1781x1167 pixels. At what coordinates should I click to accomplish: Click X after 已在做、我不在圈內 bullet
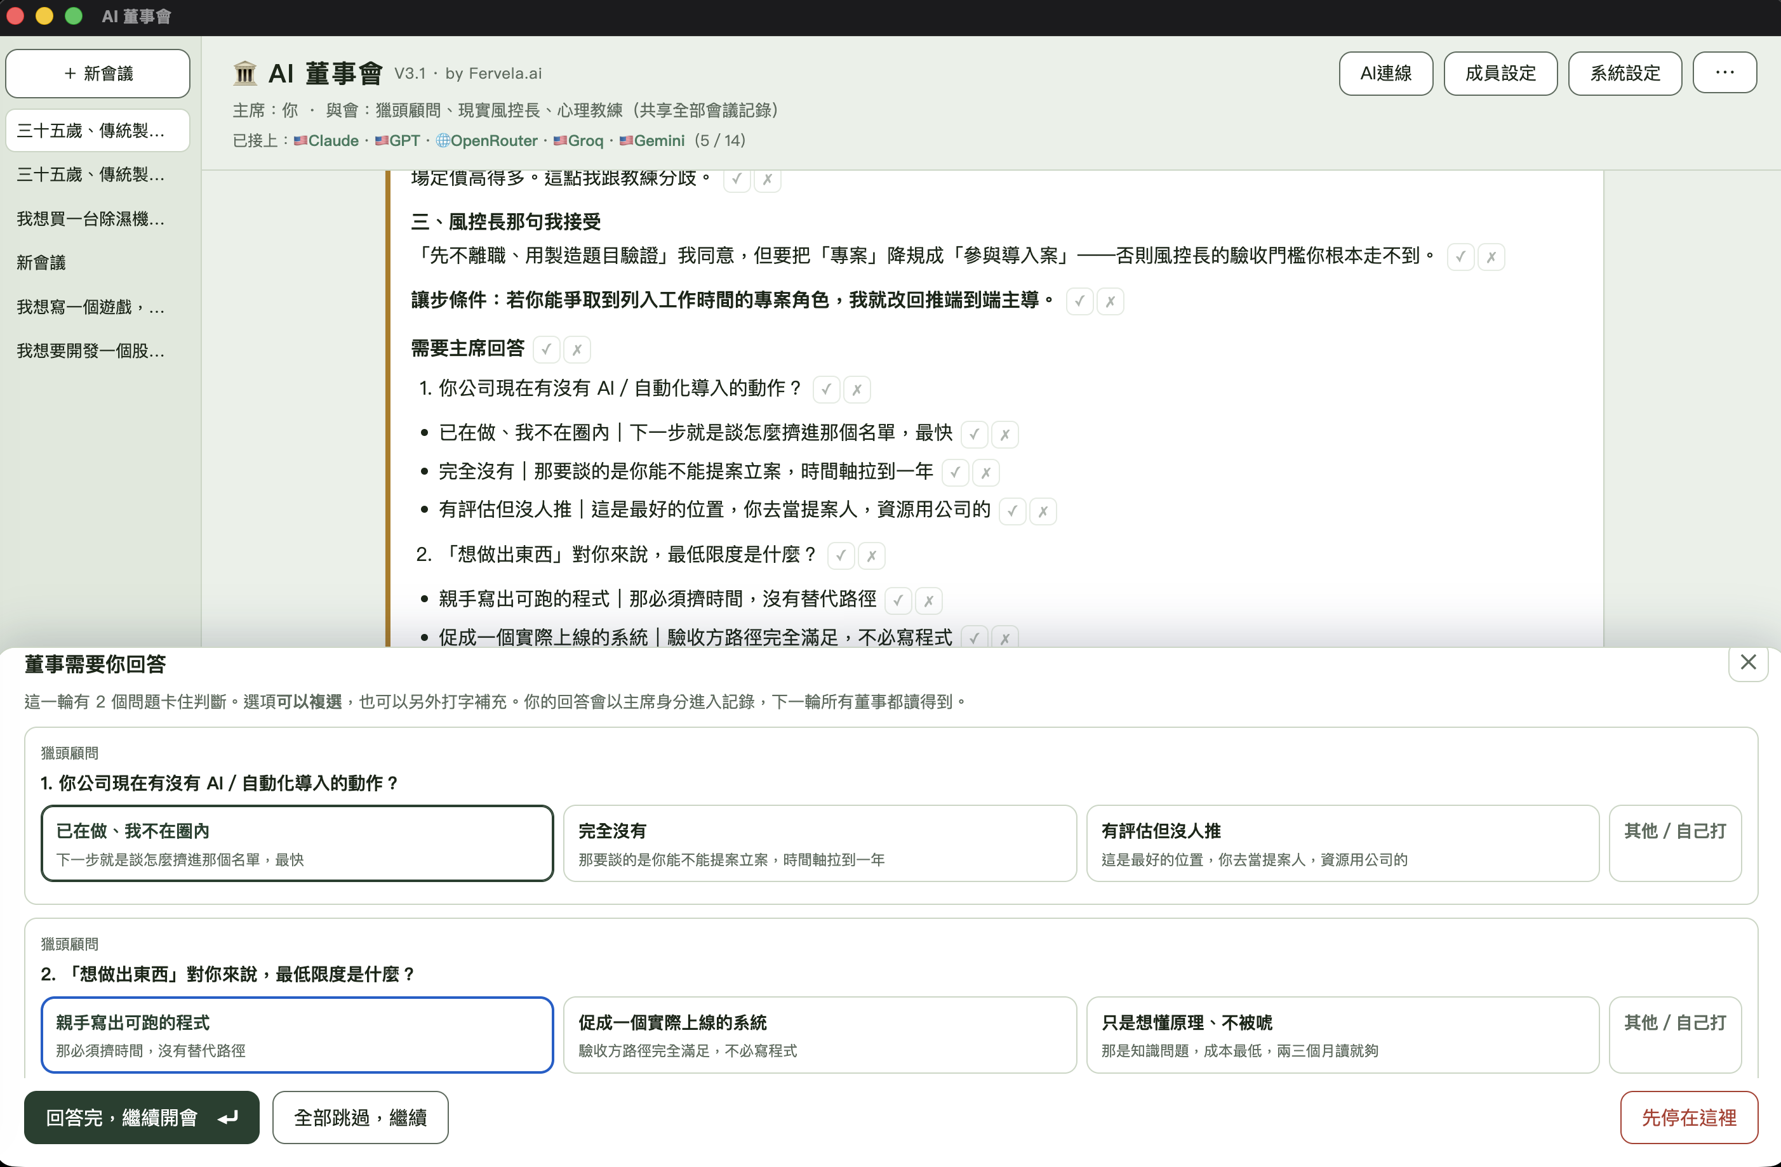1005,434
